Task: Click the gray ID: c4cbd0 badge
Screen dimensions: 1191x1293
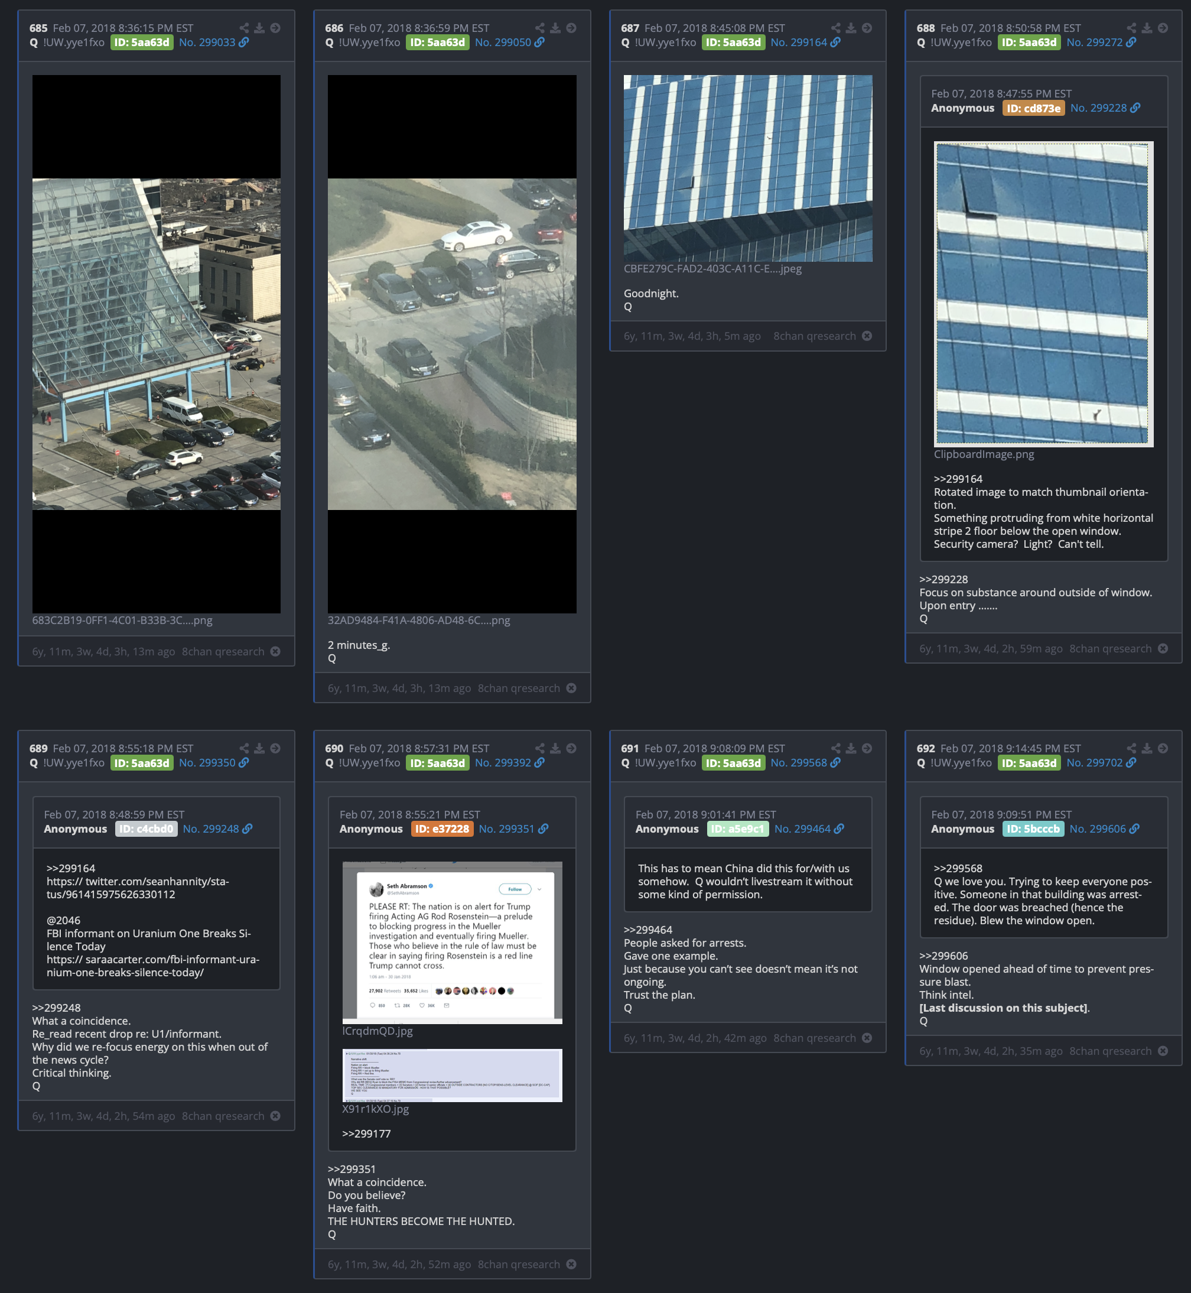Action: coord(146,829)
